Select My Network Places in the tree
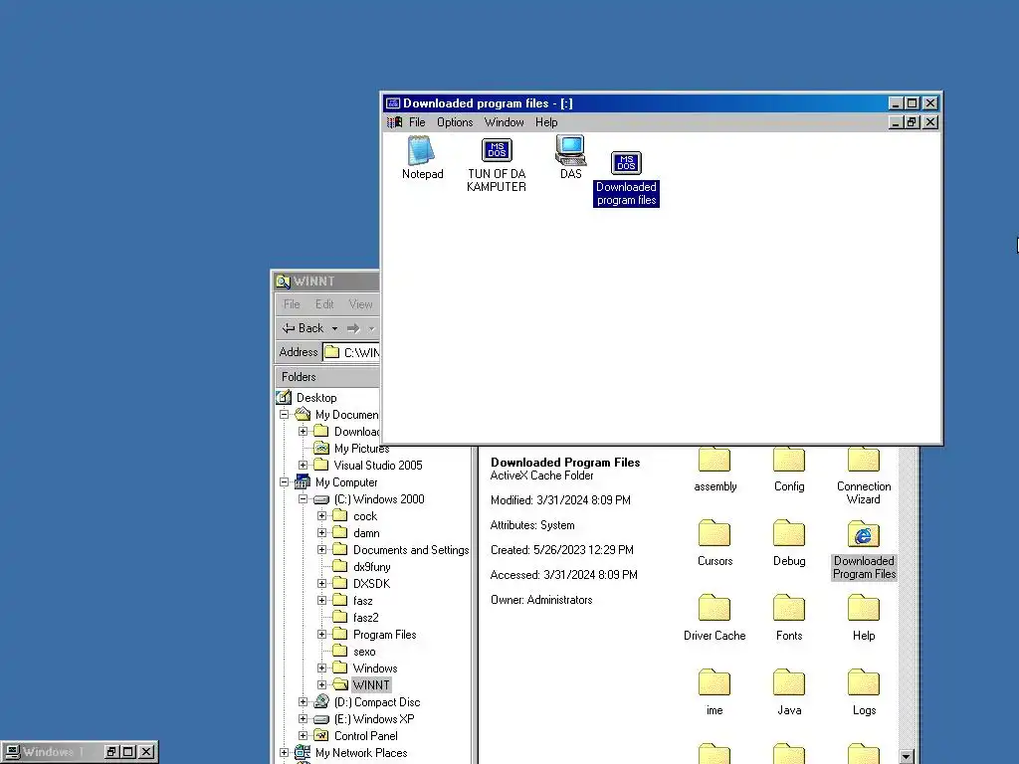The width and height of the screenshot is (1019, 764). tap(360, 752)
